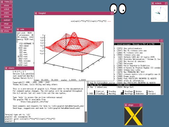169x127 pixels.
Task: Iconify the Gnuplot window via its title bar dot button
Action: (x=36, y=13)
